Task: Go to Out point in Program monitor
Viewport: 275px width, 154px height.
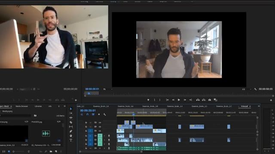Action: click(x=191, y=100)
